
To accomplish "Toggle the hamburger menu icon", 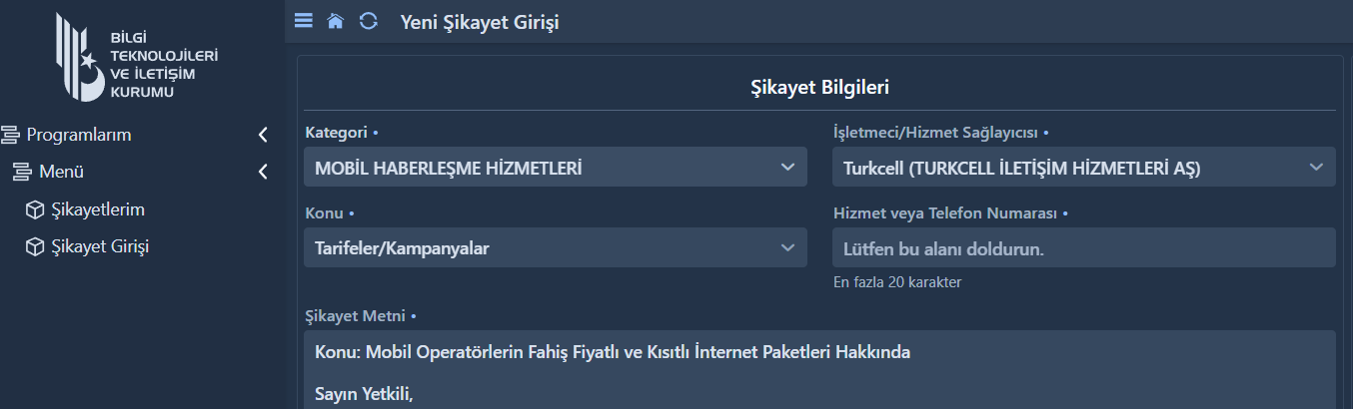I will point(304,20).
